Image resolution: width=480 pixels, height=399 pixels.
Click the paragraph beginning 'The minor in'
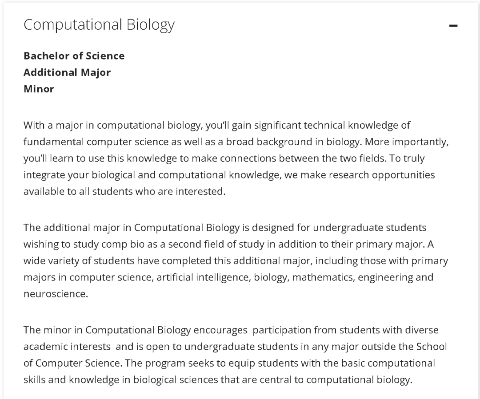236,355
